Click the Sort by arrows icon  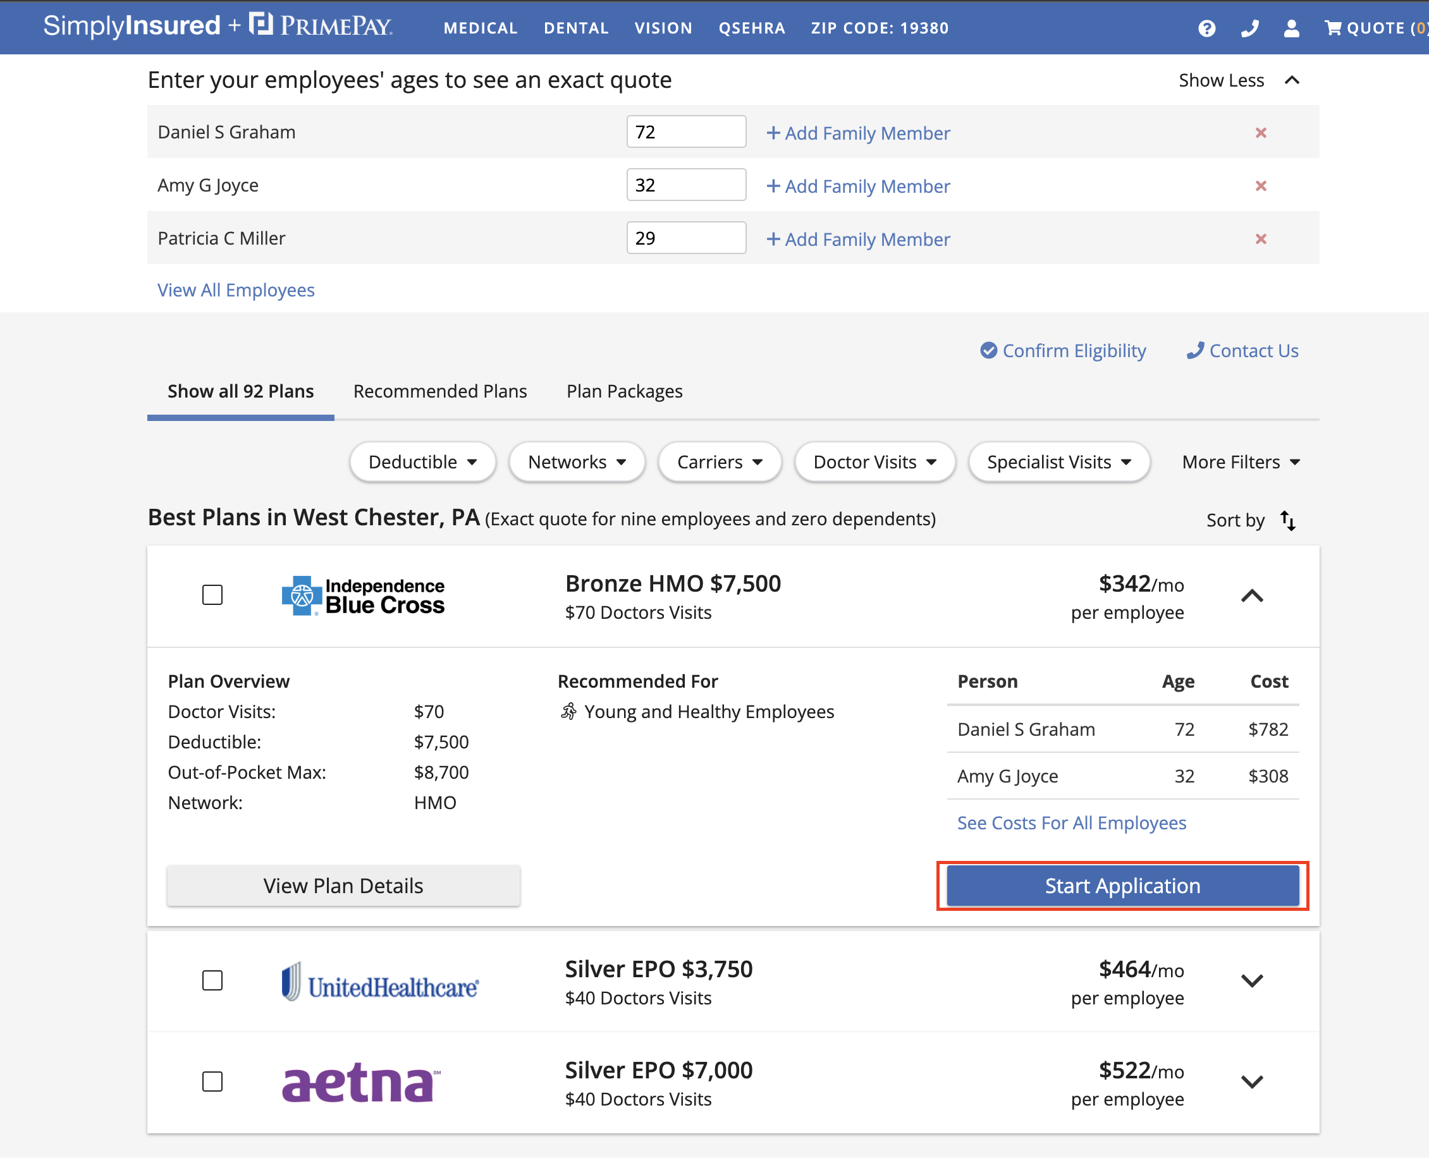tap(1287, 520)
